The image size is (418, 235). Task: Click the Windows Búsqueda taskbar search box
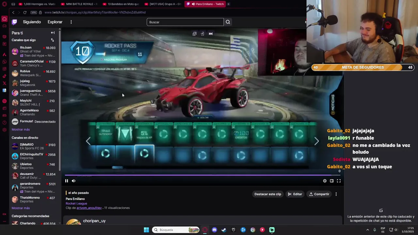coord(176,230)
